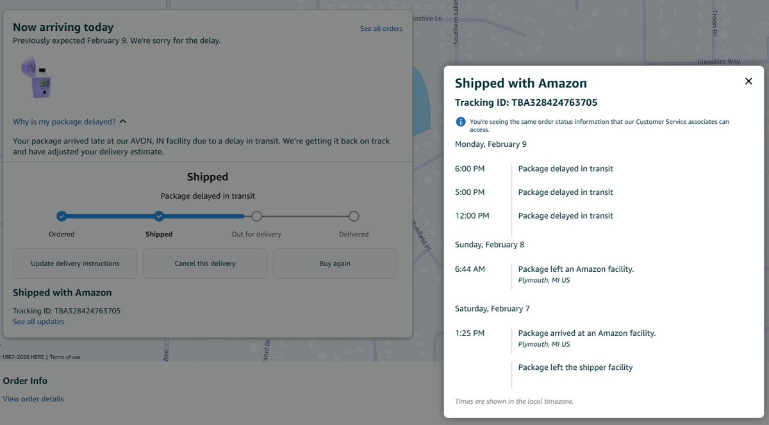Click the Delivered step circle
The height and width of the screenshot is (425, 769).
pos(354,216)
